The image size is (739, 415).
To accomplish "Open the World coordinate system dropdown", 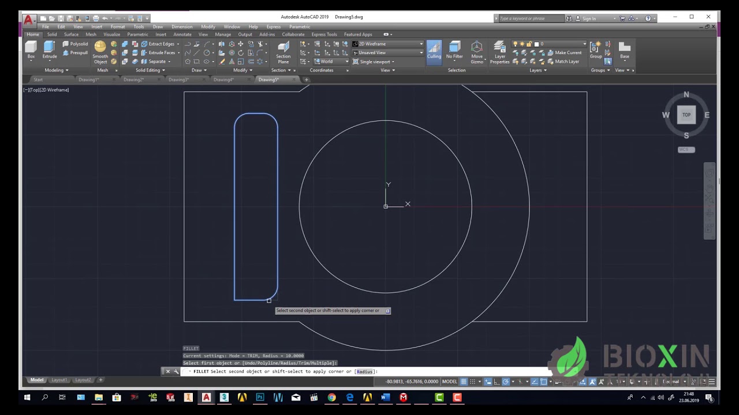I will [x=331, y=61].
